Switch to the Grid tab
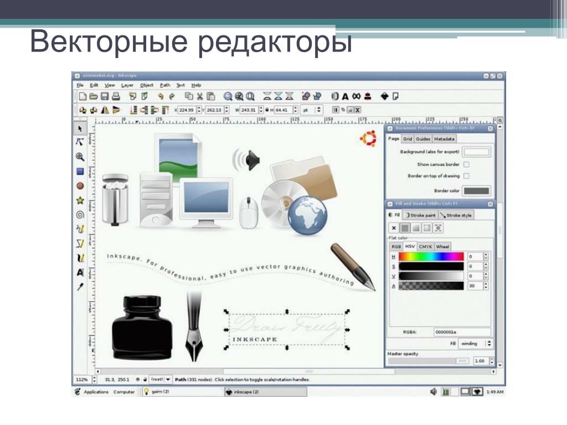 (x=408, y=139)
